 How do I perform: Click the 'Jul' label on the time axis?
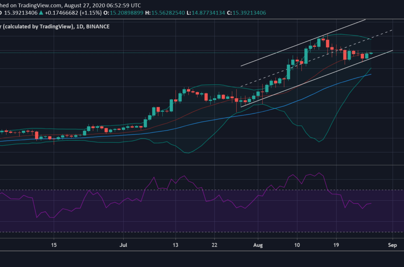point(123,245)
